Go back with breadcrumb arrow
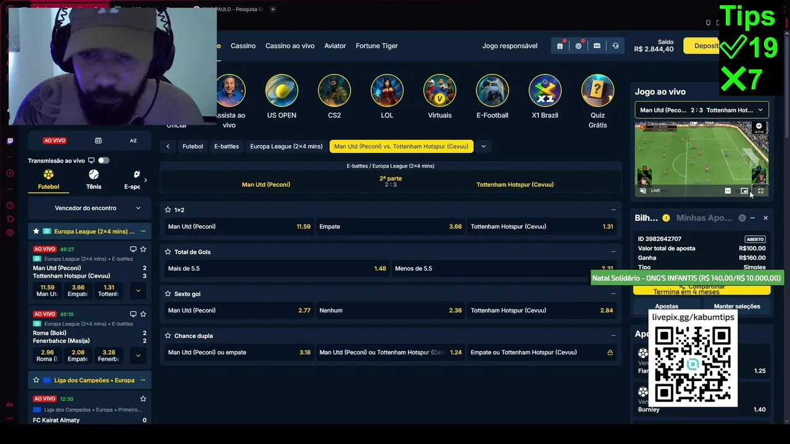 pyautogui.click(x=168, y=146)
